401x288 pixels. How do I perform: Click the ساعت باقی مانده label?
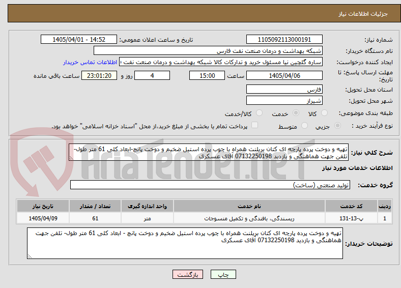pos(56,76)
